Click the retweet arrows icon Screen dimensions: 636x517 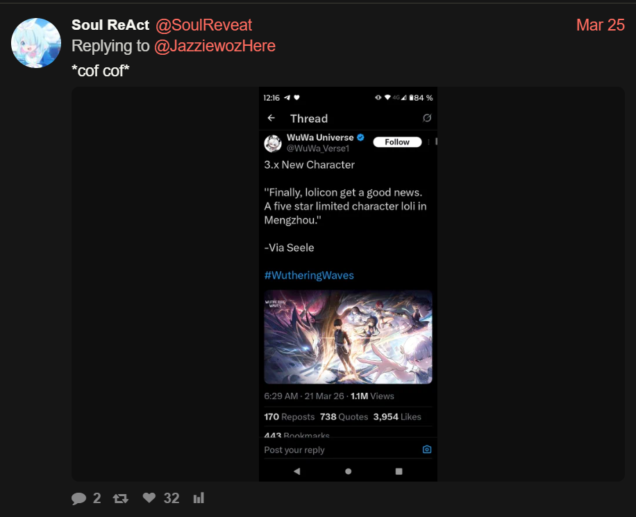(x=121, y=498)
